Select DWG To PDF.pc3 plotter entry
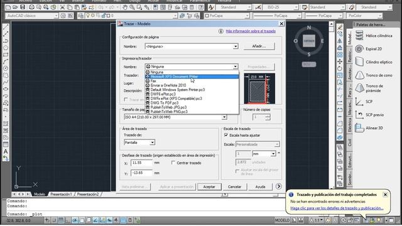Image resolution: width=402 pixels, height=226 pixels. click(192, 103)
